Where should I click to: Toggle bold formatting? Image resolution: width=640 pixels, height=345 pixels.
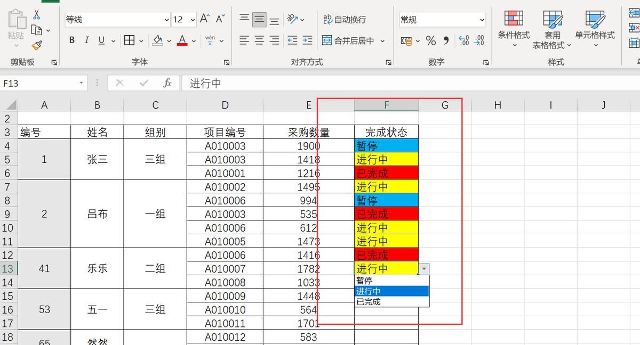coord(71,40)
